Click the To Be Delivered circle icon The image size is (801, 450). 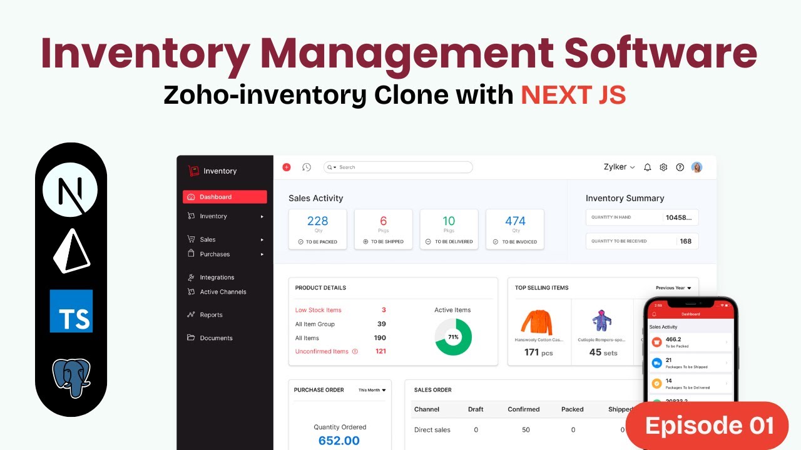(428, 242)
